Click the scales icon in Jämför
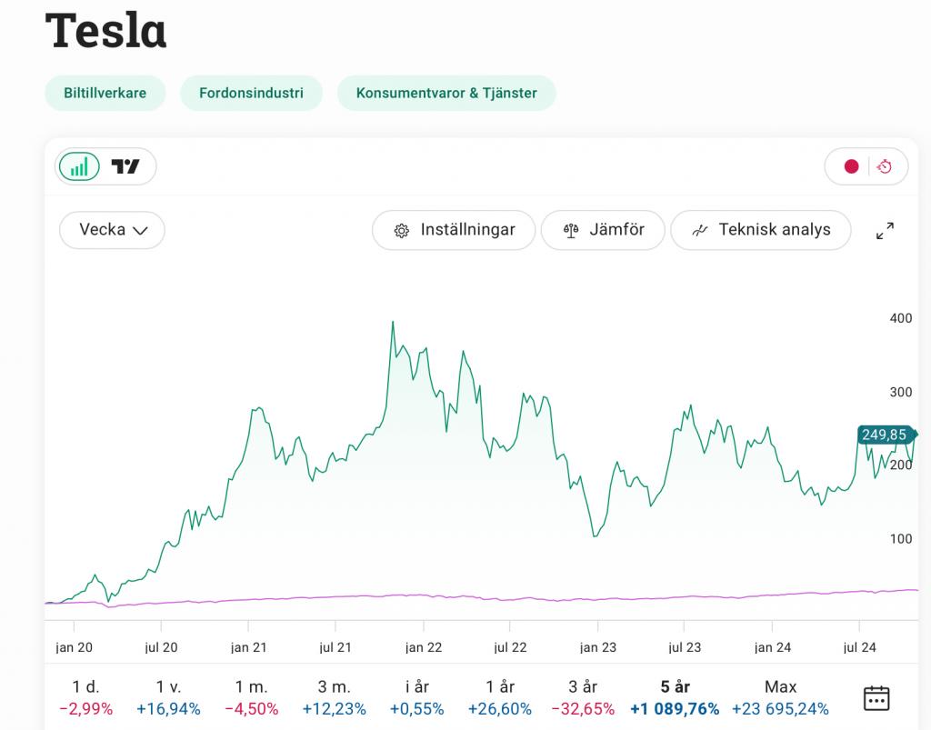 [571, 231]
